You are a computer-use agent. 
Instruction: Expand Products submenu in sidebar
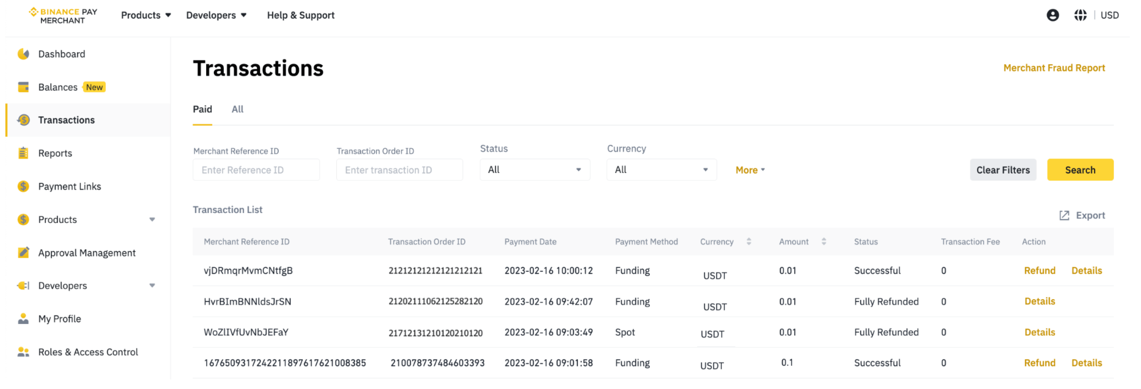[152, 220]
